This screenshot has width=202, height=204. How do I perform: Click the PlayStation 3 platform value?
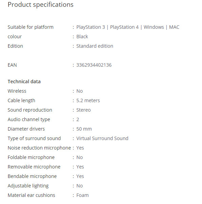point(90,27)
